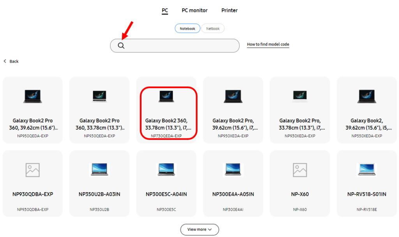This screenshot has height=237, width=399.
Task: Click the NP930QEDA-EXP model code text
Action: point(99,136)
